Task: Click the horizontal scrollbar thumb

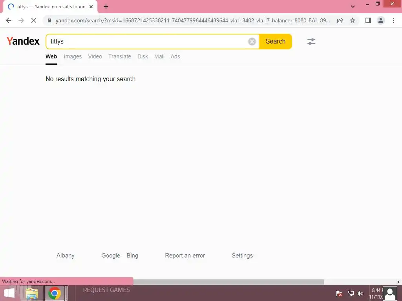Action: (228, 282)
